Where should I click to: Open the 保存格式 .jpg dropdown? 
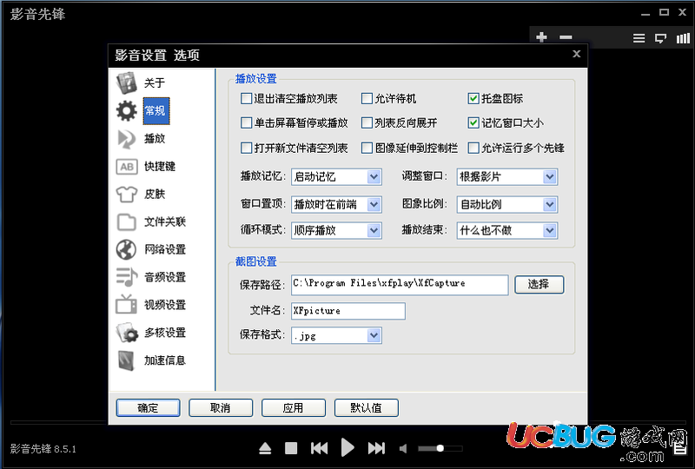click(x=336, y=335)
